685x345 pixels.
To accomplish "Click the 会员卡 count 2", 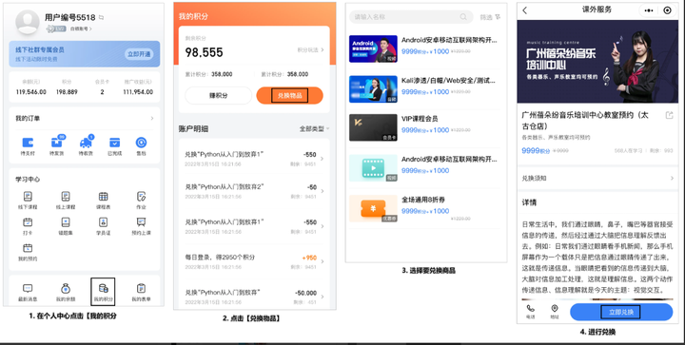I will [x=102, y=92].
